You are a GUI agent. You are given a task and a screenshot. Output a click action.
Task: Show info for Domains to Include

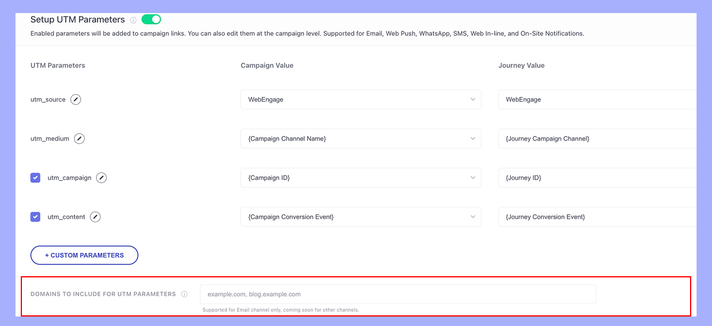(185, 294)
